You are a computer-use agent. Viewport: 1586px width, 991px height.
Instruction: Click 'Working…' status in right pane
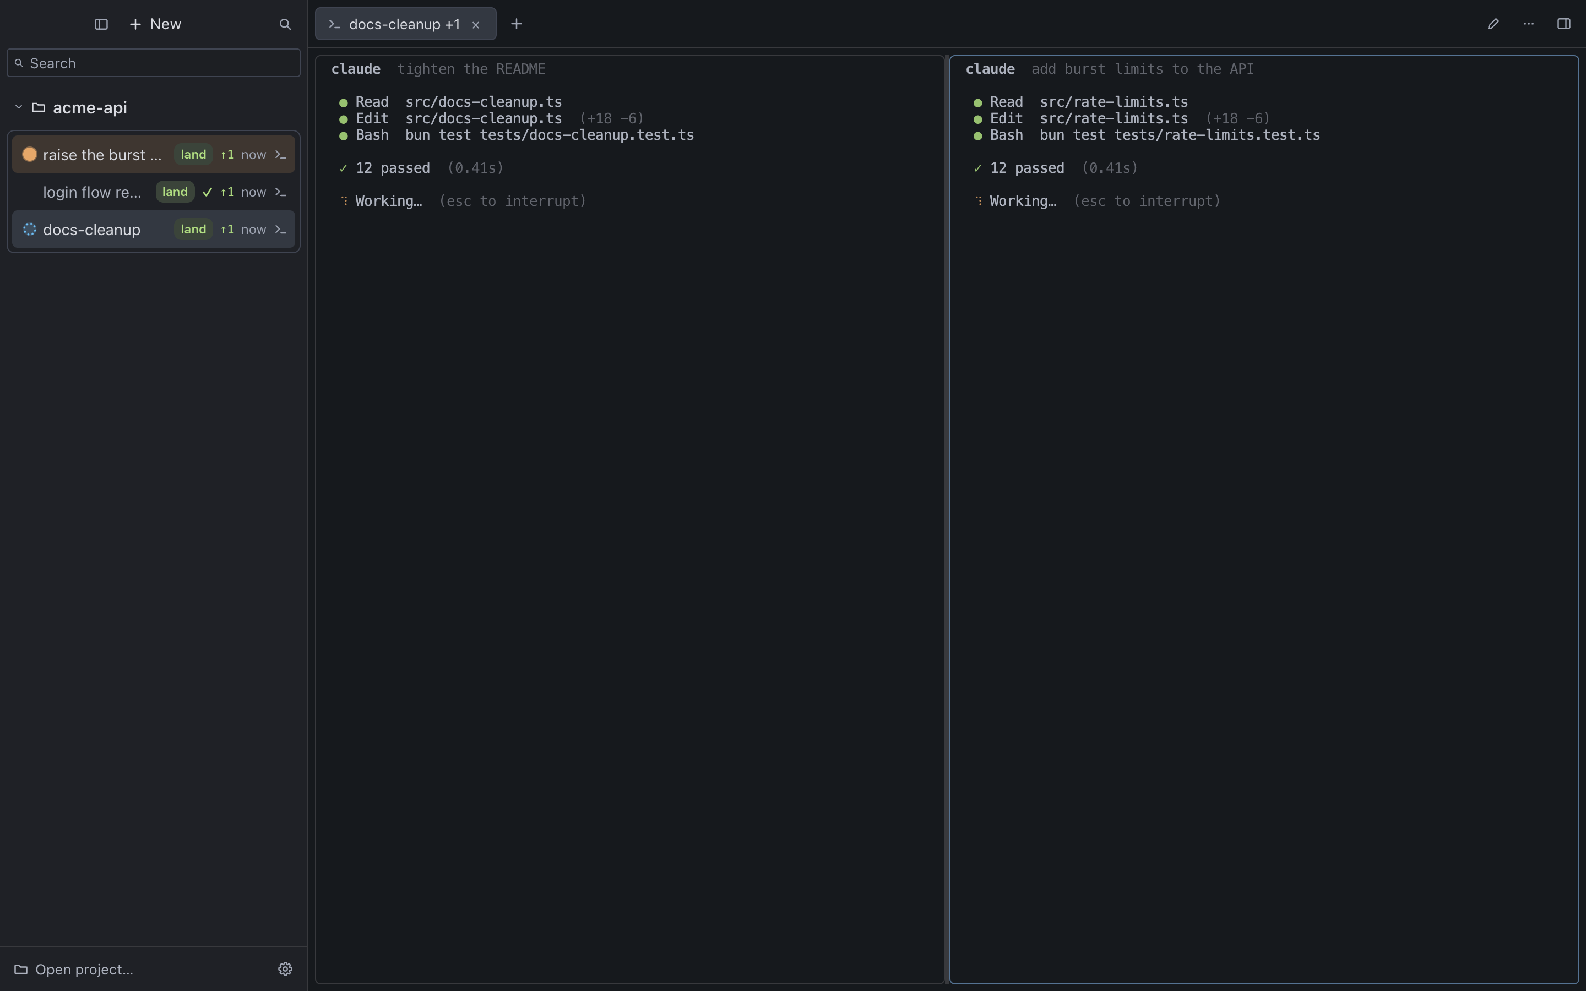[1023, 201]
